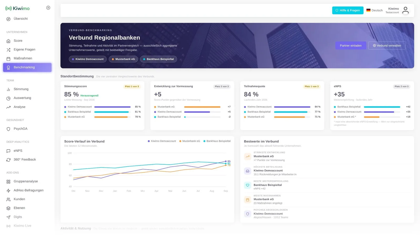Click the Meiste Maßnahmen calendar icon
The width and height of the screenshot is (420, 241).
[x=248, y=200]
